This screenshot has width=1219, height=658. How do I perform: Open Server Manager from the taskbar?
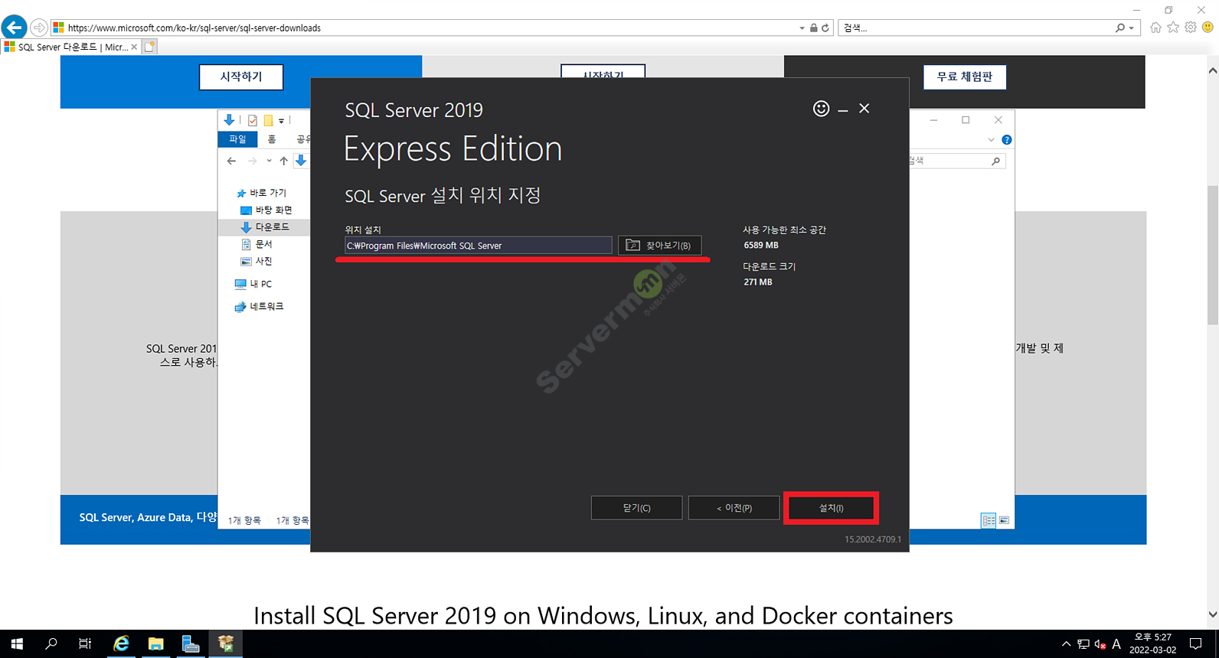click(191, 644)
